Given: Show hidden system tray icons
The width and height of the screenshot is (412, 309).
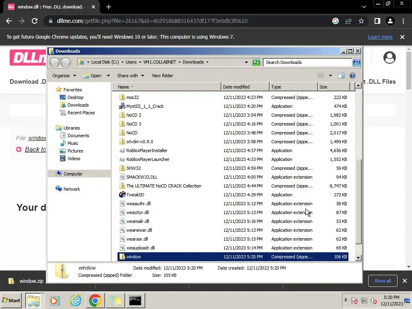Looking at the screenshot, I should 346,300.
